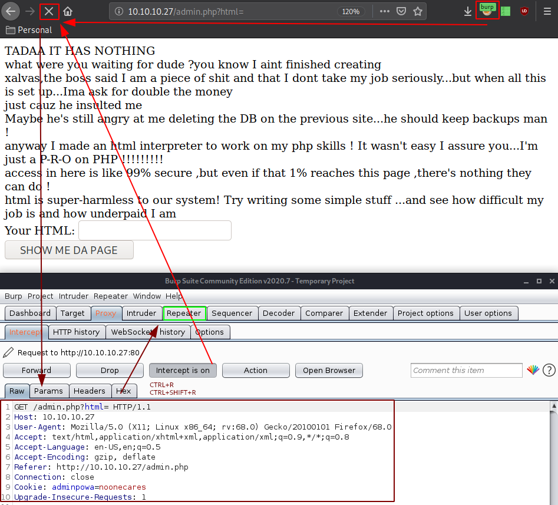Open the Project options tab
The width and height of the screenshot is (558, 505).
(x=425, y=313)
